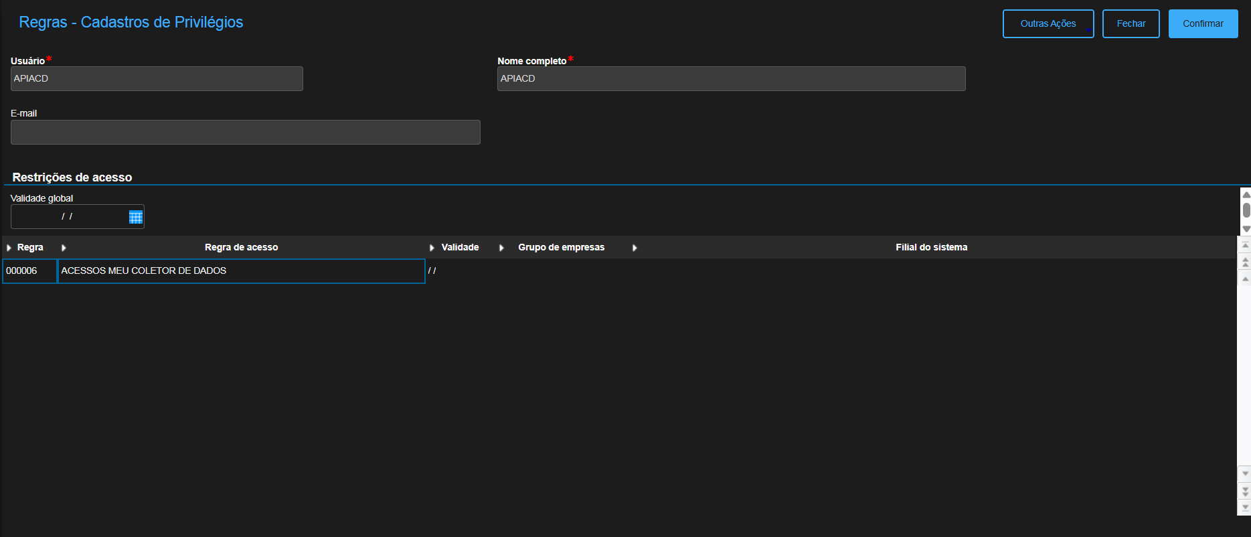Page down in the rules grid
This screenshot has height=537, width=1251.
tap(1245, 491)
